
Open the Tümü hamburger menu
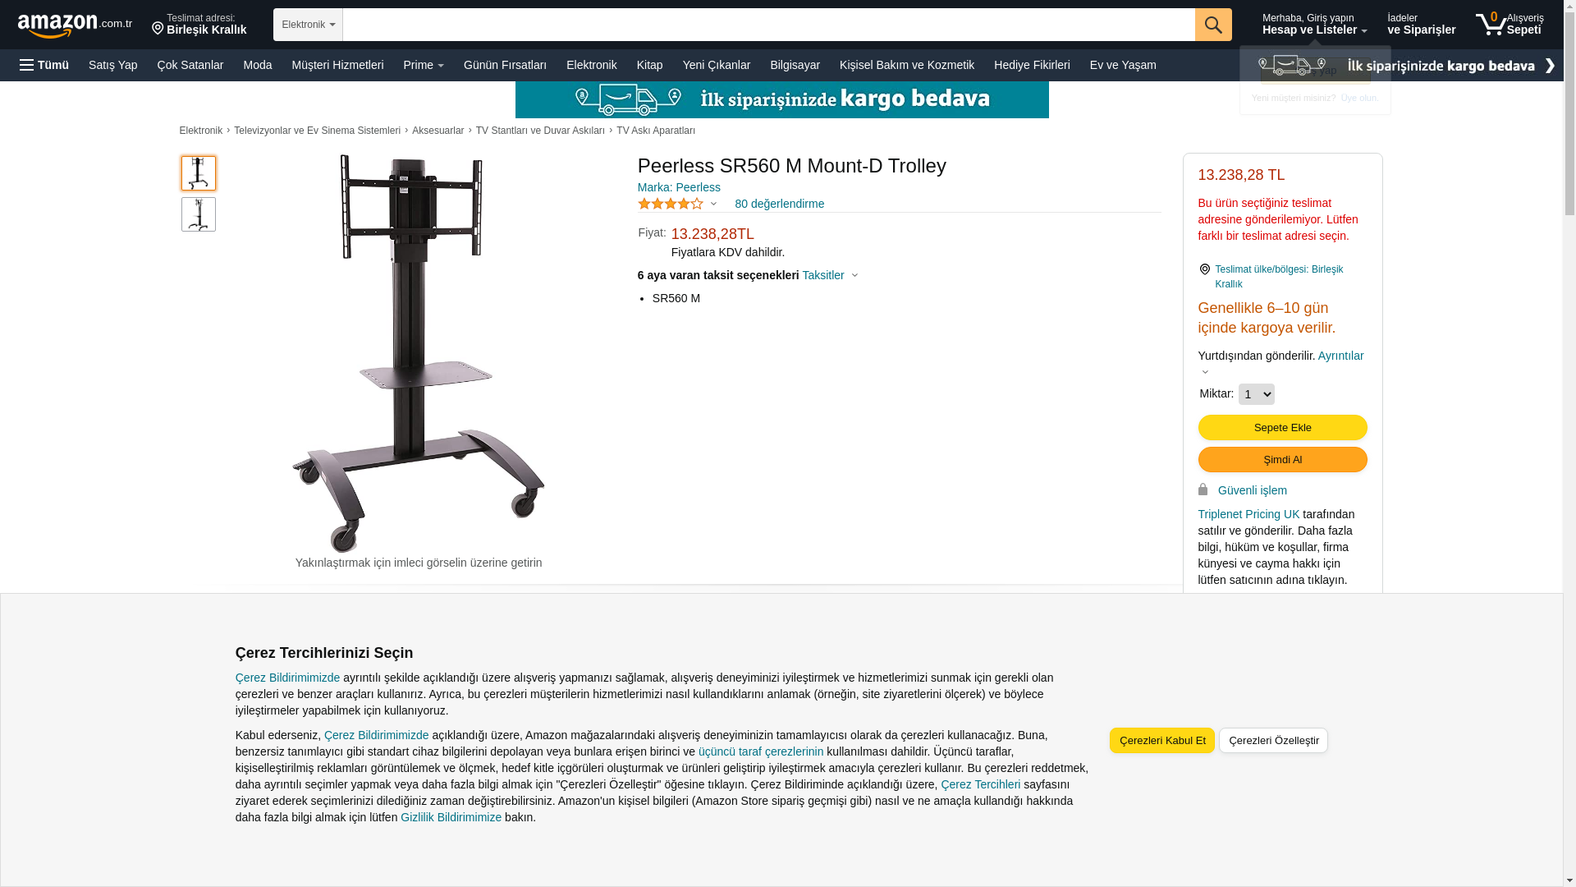[x=44, y=65]
